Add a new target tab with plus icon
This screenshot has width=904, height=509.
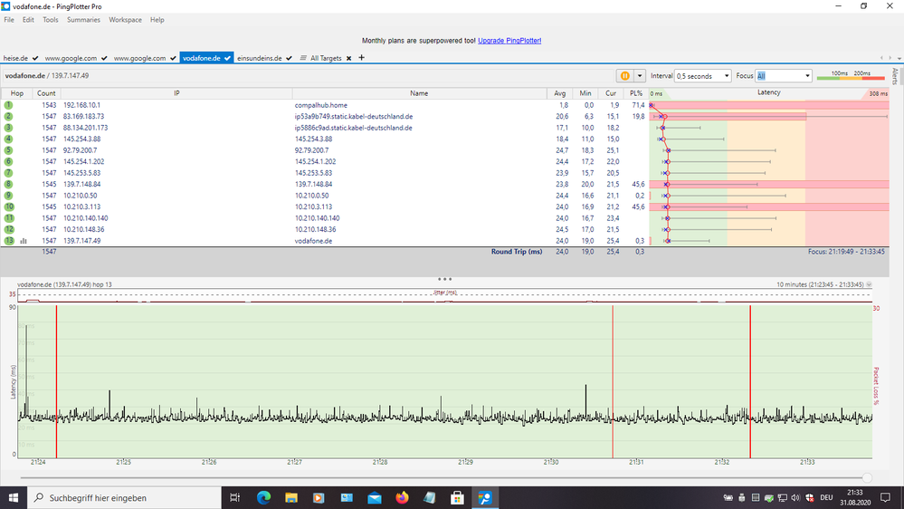point(362,58)
